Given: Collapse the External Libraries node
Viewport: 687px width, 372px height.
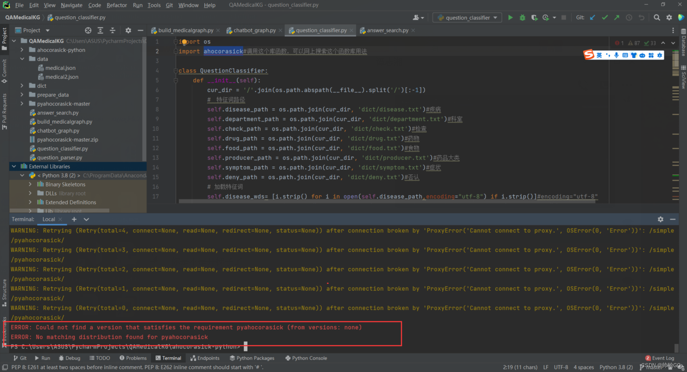Looking at the screenshot, I should [x=14, y=166].
